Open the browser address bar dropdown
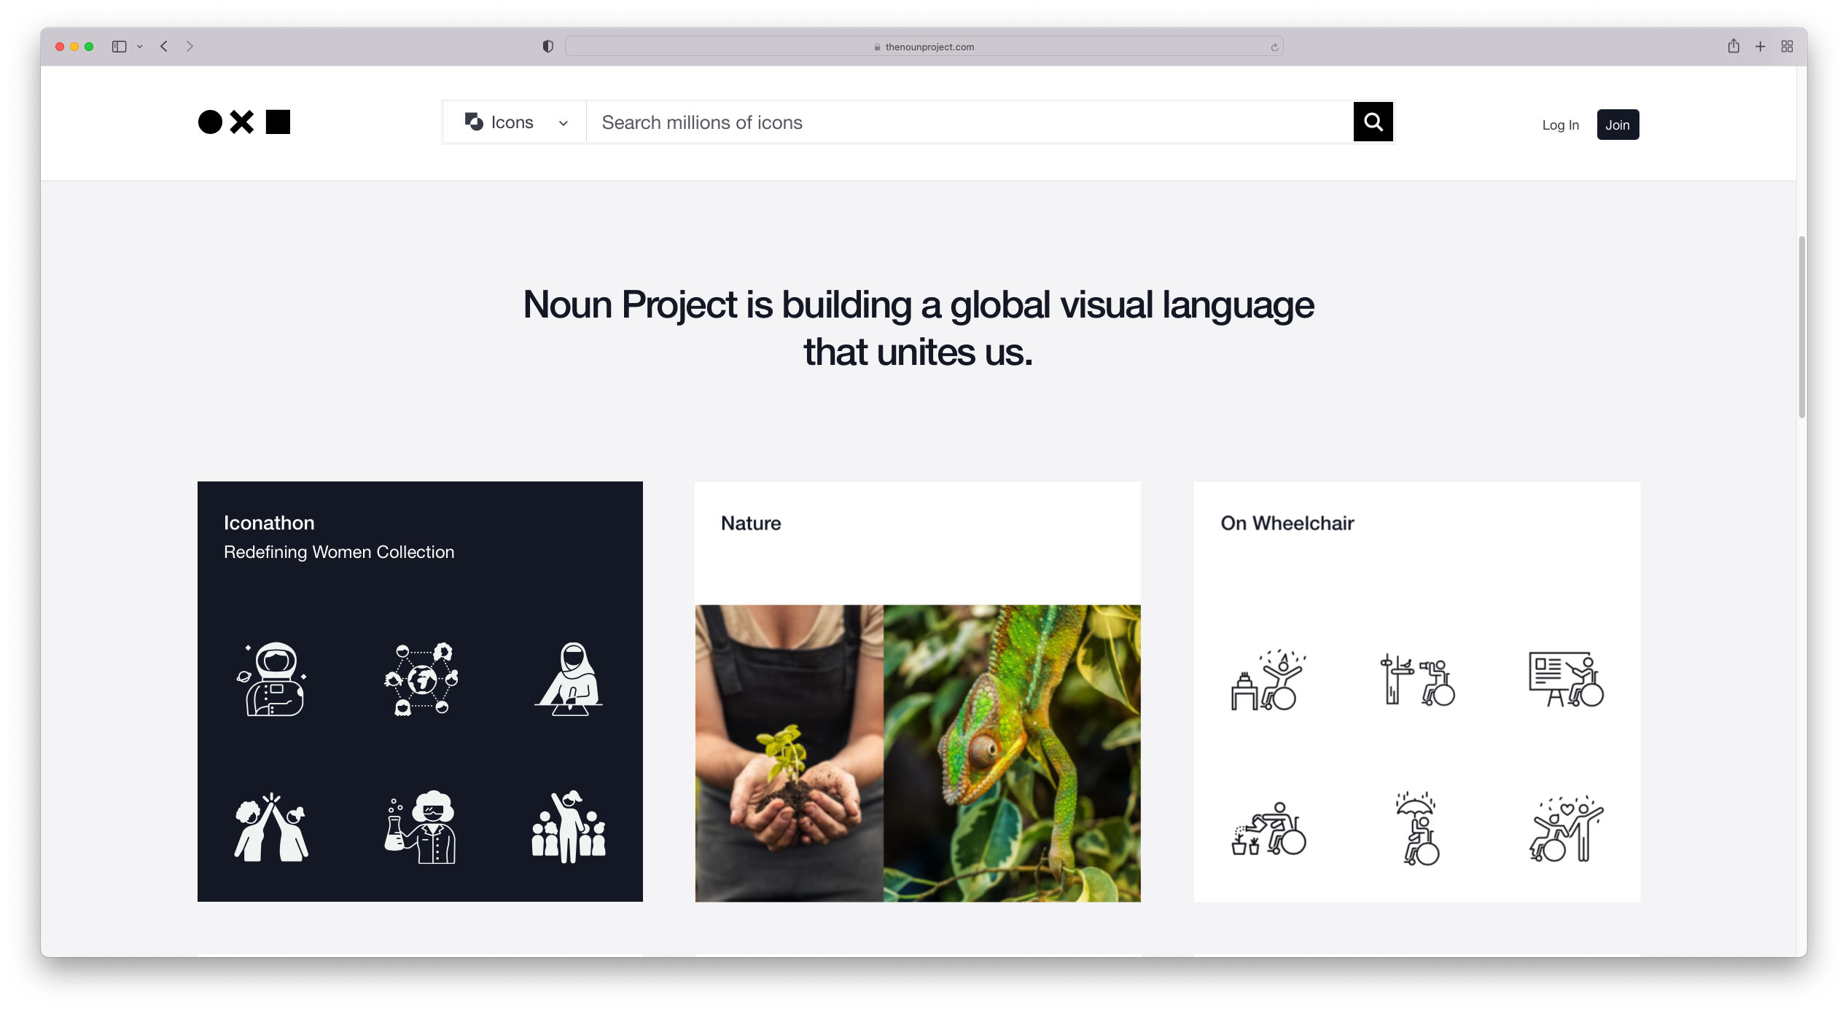 coord(139,46)
